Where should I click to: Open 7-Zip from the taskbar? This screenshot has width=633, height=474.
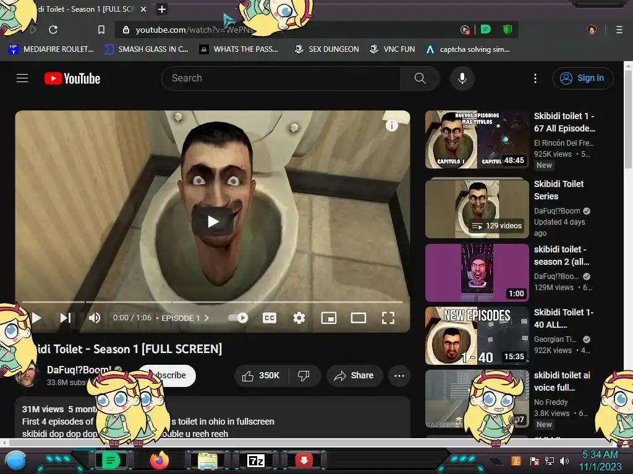point(256,460)
